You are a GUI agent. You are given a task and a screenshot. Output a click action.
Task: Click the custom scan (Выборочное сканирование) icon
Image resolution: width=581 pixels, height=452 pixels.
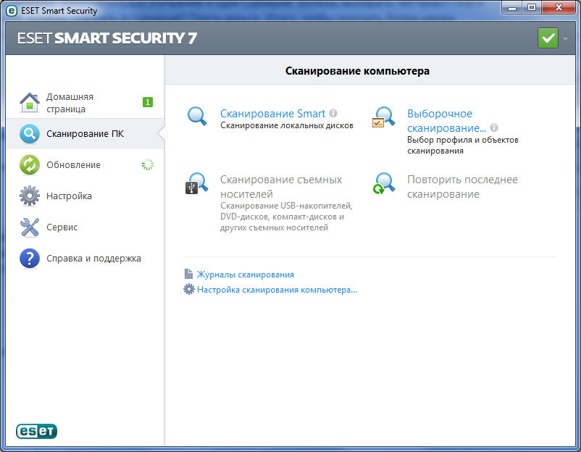384,117
